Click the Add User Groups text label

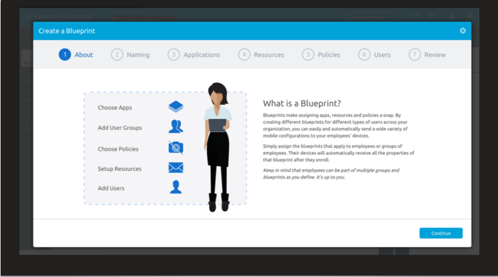(x=120, y=128)
